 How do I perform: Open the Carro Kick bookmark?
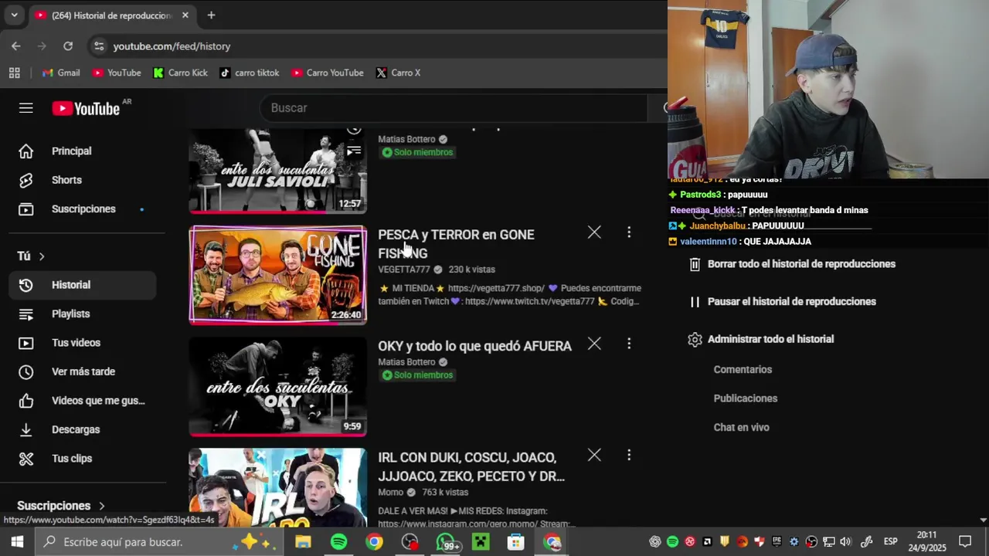(x=180, y=73)
